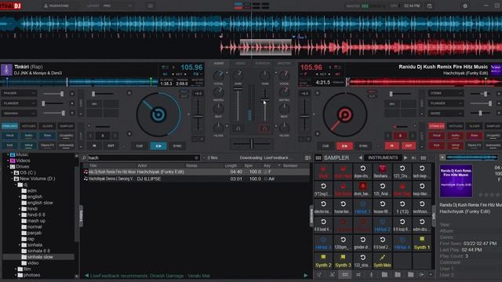Click the left deck pitch fader
Viewport: 502px width, 282px height.
point(198,117)
